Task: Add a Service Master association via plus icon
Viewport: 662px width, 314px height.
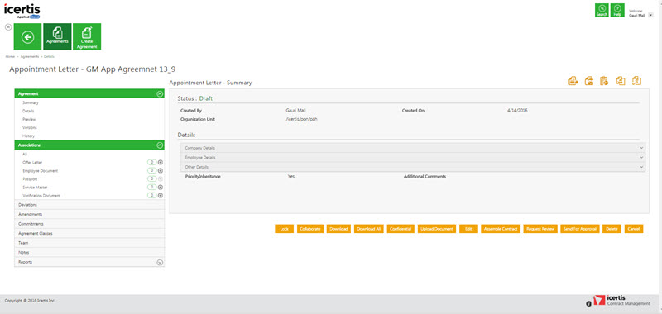Action: click(x=161, y=187)
